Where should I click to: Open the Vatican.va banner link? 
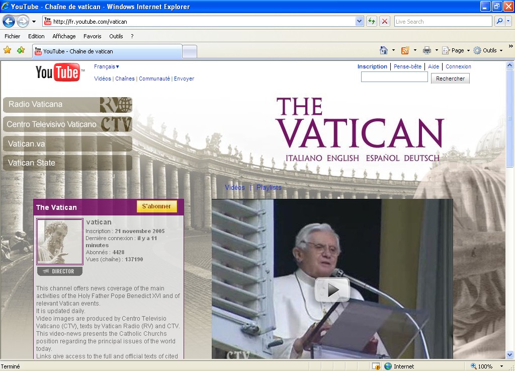coord(68,143)
